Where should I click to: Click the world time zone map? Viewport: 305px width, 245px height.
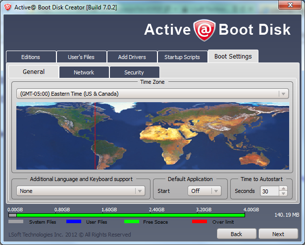tap(152, 136)
